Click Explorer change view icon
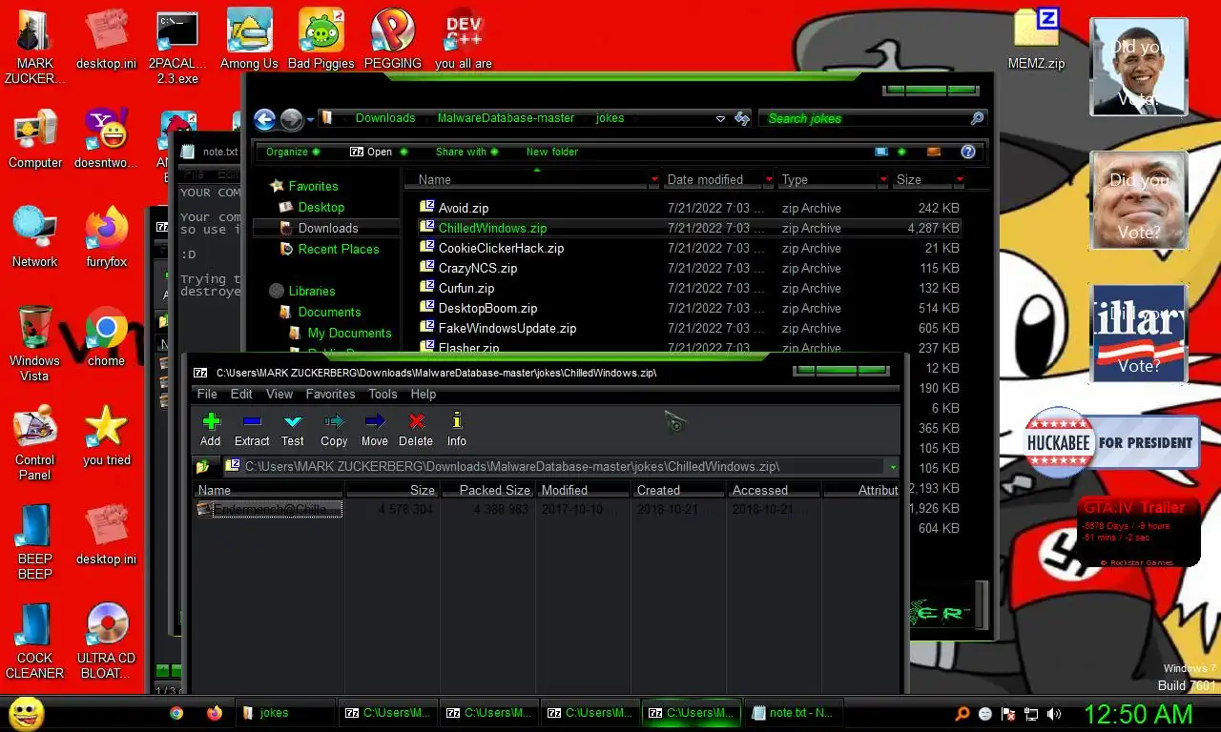1221x732 pixels. coord(881,152)
